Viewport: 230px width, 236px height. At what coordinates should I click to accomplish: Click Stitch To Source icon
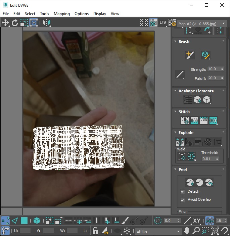(204, 121)
